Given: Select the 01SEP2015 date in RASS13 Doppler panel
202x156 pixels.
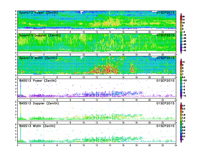Looking at the screenshot, I should click(166, 103).
